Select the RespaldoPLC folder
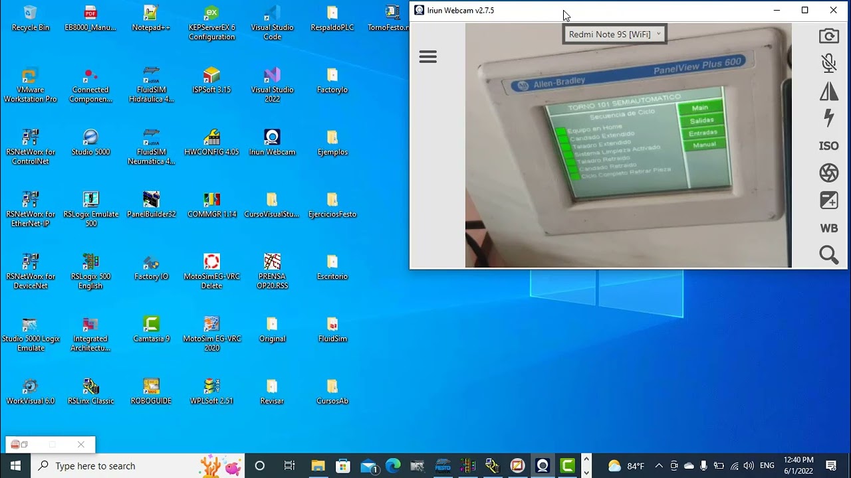 tap(332, 19)
